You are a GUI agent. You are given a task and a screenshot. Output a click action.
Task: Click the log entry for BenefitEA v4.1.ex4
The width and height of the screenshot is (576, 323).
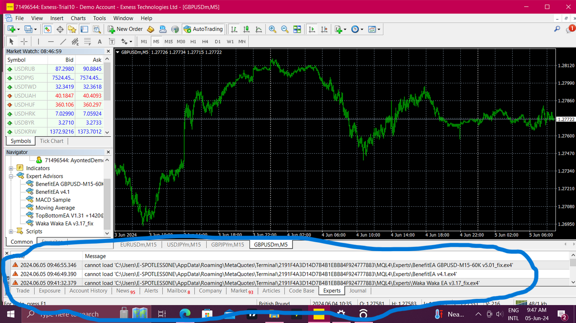click(x=271, y=274)
